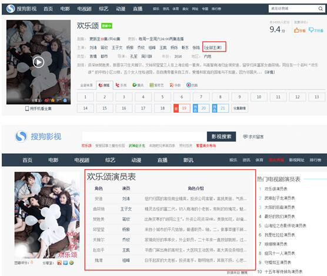Viewport: 327px width, 276px height.
Task: Click the red 欢乐颂 hot-search link under the search box
Action: click(86, 146)
